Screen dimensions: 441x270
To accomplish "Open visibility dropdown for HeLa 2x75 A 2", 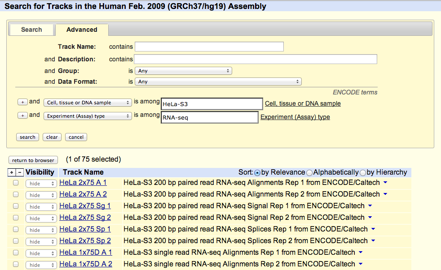I will pyautogui.click(x=41, y=195).
